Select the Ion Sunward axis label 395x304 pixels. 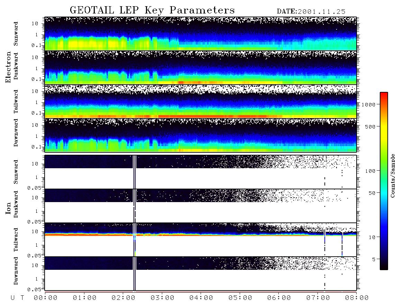click(16, 172)
